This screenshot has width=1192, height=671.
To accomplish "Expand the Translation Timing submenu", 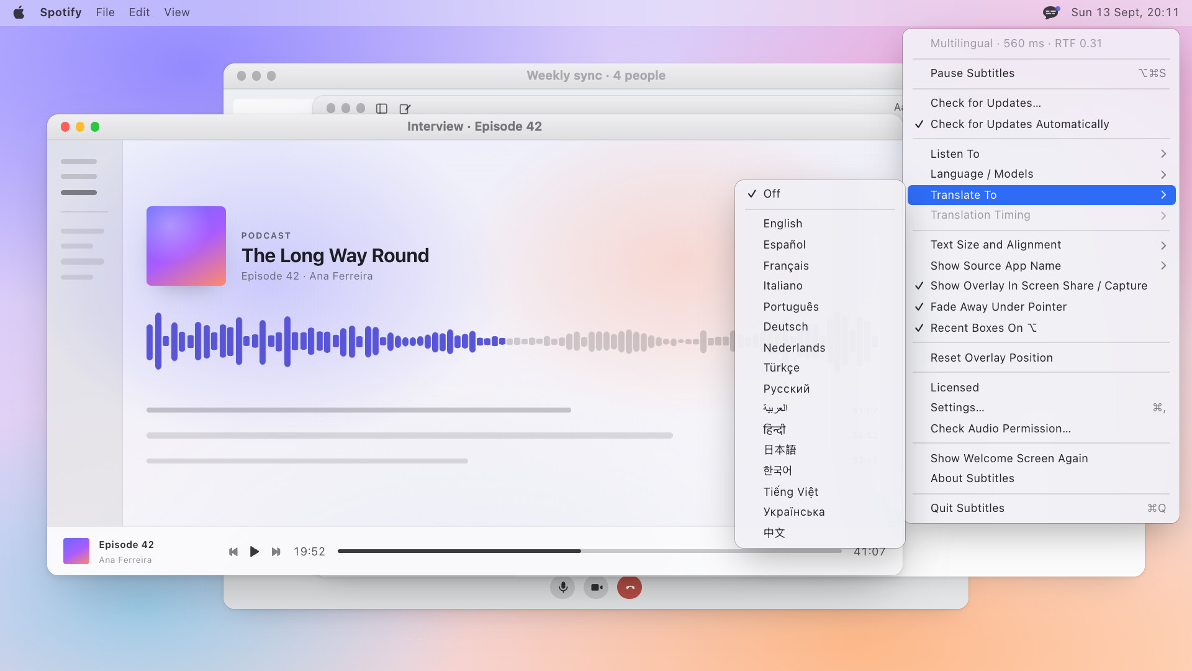I will tap(1042, 215).
